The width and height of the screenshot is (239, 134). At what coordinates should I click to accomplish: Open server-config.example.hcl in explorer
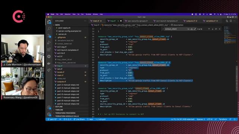click(x=70, y=31)
